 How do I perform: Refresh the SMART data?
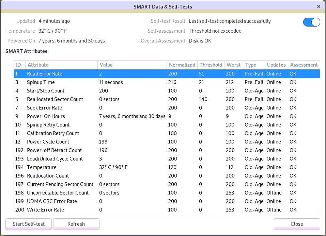coord(76,224)
